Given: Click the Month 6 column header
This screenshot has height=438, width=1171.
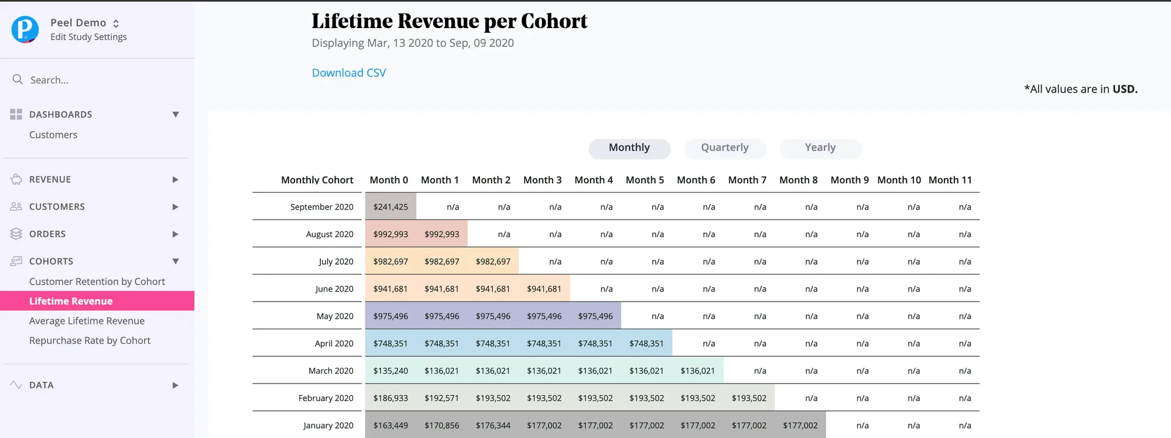Looking at the screenshot, I should (x=696, y=180).
